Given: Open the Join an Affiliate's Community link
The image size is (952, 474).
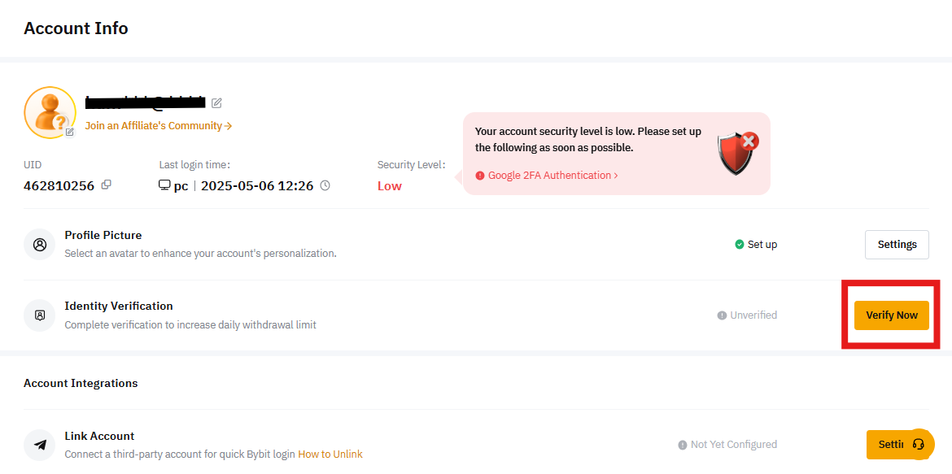Looking at the screenshot, I should [159, 126].
